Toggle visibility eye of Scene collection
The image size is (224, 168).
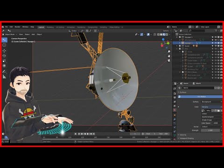(x=216, y=46)
